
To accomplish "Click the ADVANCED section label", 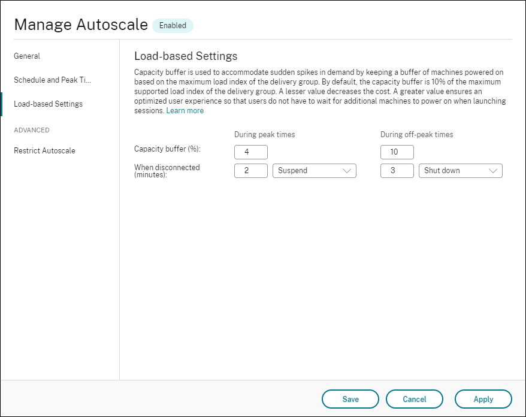I will (x=32, y=130).
